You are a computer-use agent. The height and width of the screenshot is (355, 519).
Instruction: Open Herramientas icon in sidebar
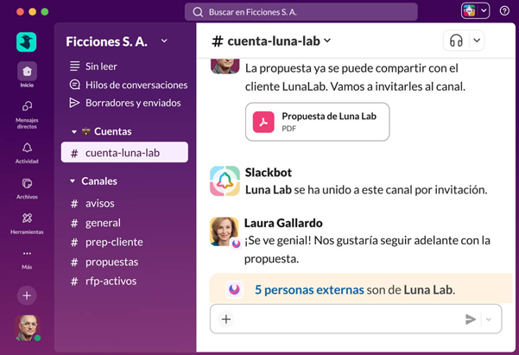point(27,219)
